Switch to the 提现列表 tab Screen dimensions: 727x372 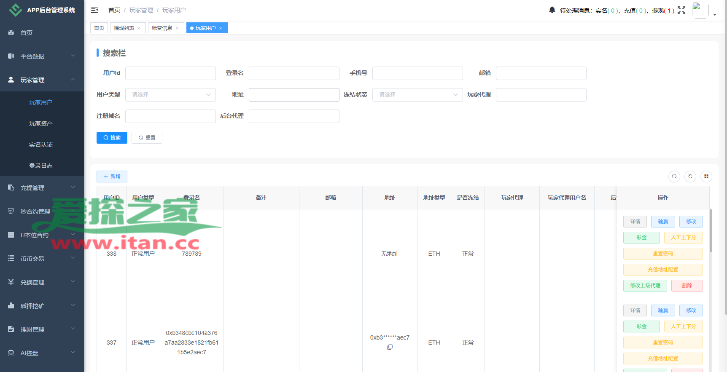(124, 28)
